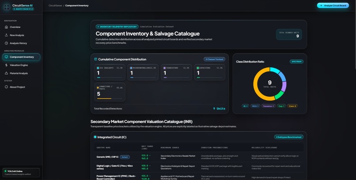Click the Overview home icon

click(6, 27)
